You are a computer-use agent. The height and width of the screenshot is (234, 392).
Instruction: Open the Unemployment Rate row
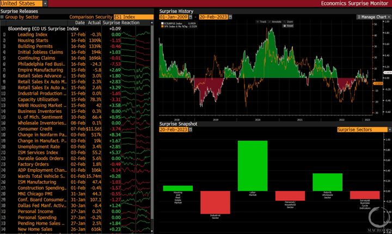click(76, 147)
